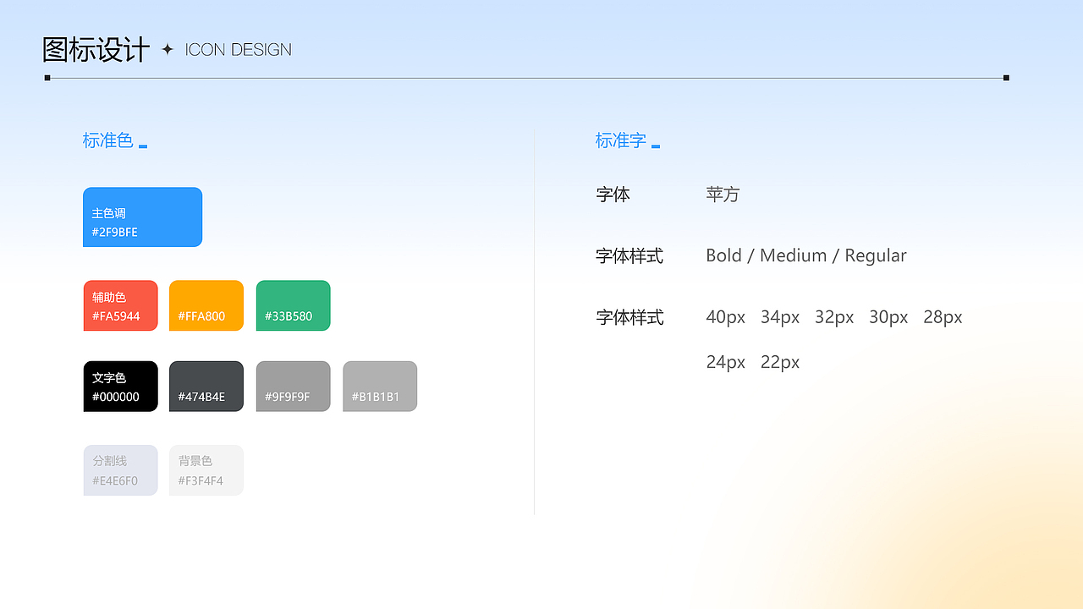Click the 苹方 font name

[x=723, y=195]
